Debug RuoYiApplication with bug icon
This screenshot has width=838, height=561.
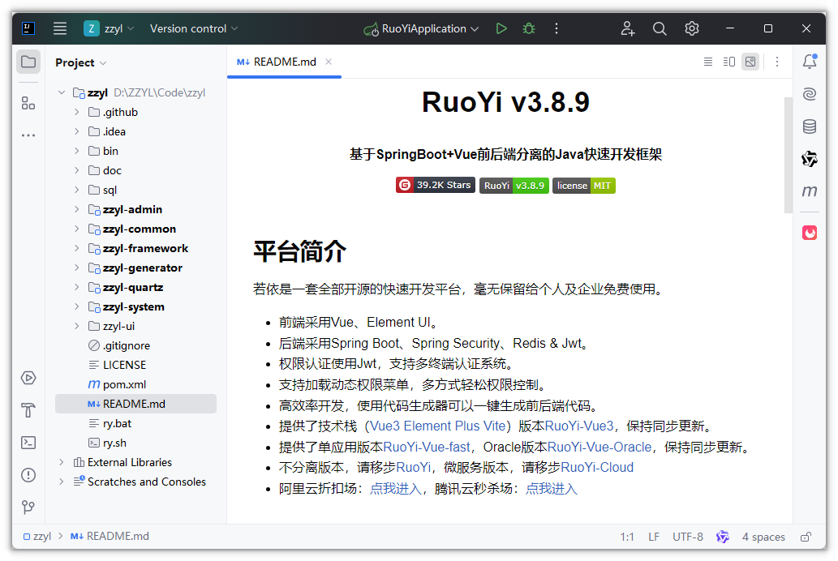click(529, 29)
